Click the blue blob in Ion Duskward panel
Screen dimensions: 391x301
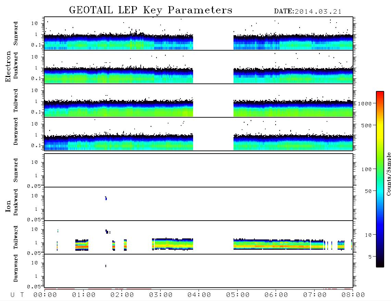(x=106, y=198)
